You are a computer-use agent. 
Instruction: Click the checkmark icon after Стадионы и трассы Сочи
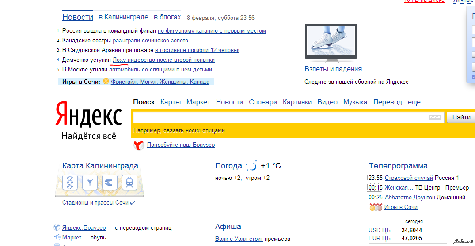pyautogui.click(x=133, y=203)
